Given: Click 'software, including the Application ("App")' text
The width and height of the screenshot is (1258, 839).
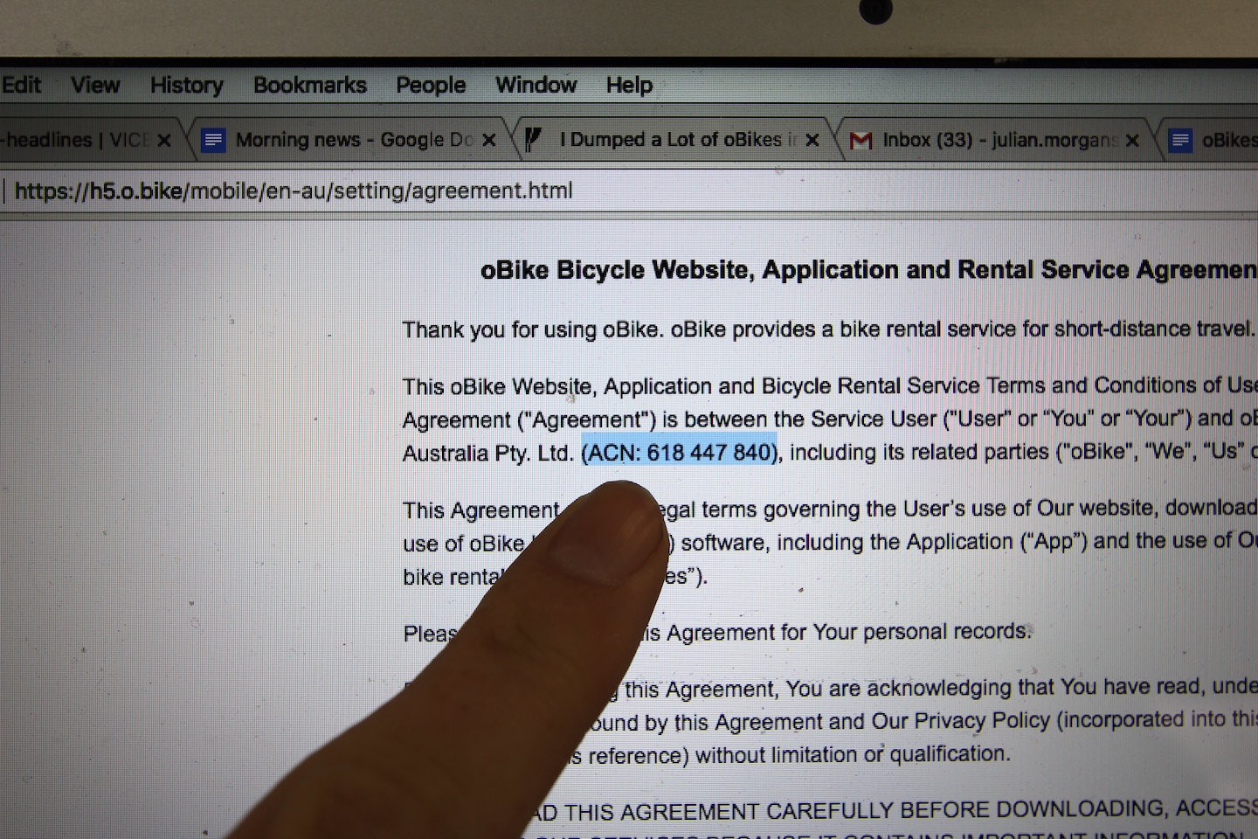Looking at the screenshot, I should [884, 543].
